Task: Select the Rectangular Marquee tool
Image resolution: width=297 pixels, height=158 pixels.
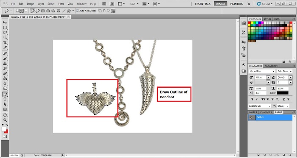Action: click(5, 28)
